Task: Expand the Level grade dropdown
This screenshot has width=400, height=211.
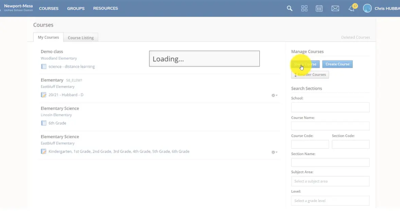Action: [x=330, y=200]
